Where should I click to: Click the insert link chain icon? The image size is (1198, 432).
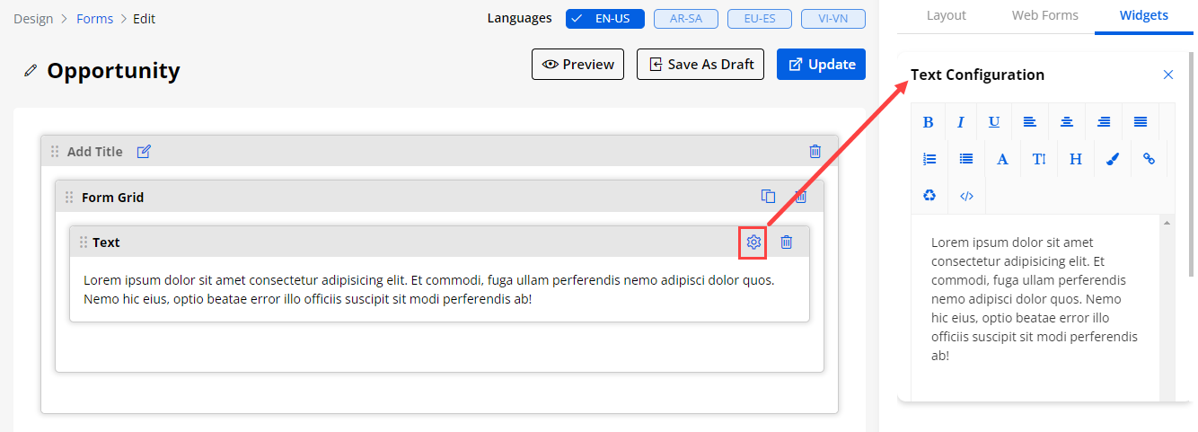tap(1149, 159)
